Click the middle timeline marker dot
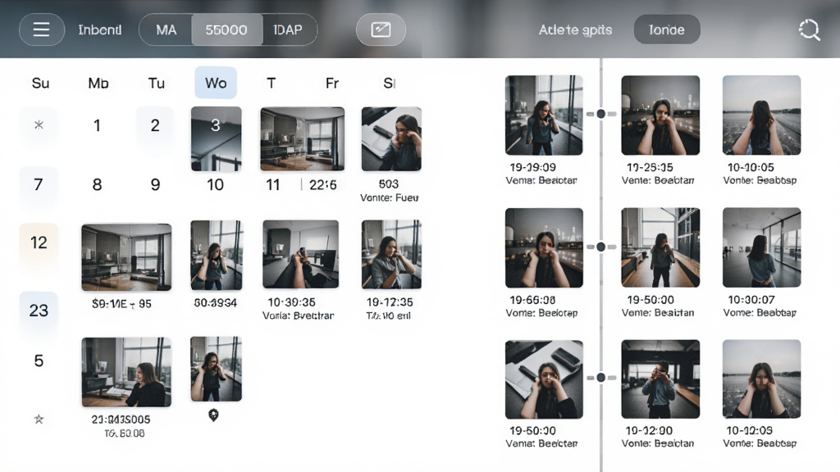Viewport: 840px width, 472px height. coord(601,247)
